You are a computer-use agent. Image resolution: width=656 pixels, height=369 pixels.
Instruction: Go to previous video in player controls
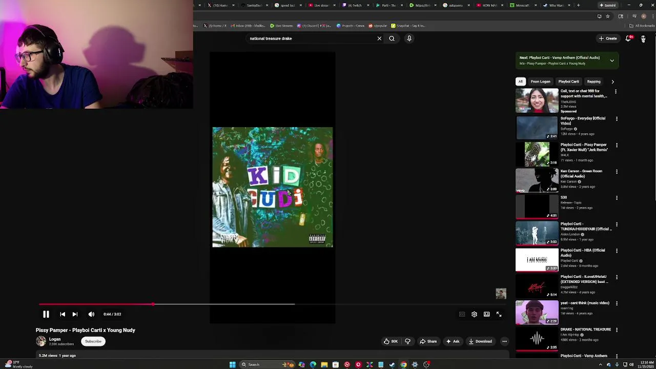(x=63, y=314)
